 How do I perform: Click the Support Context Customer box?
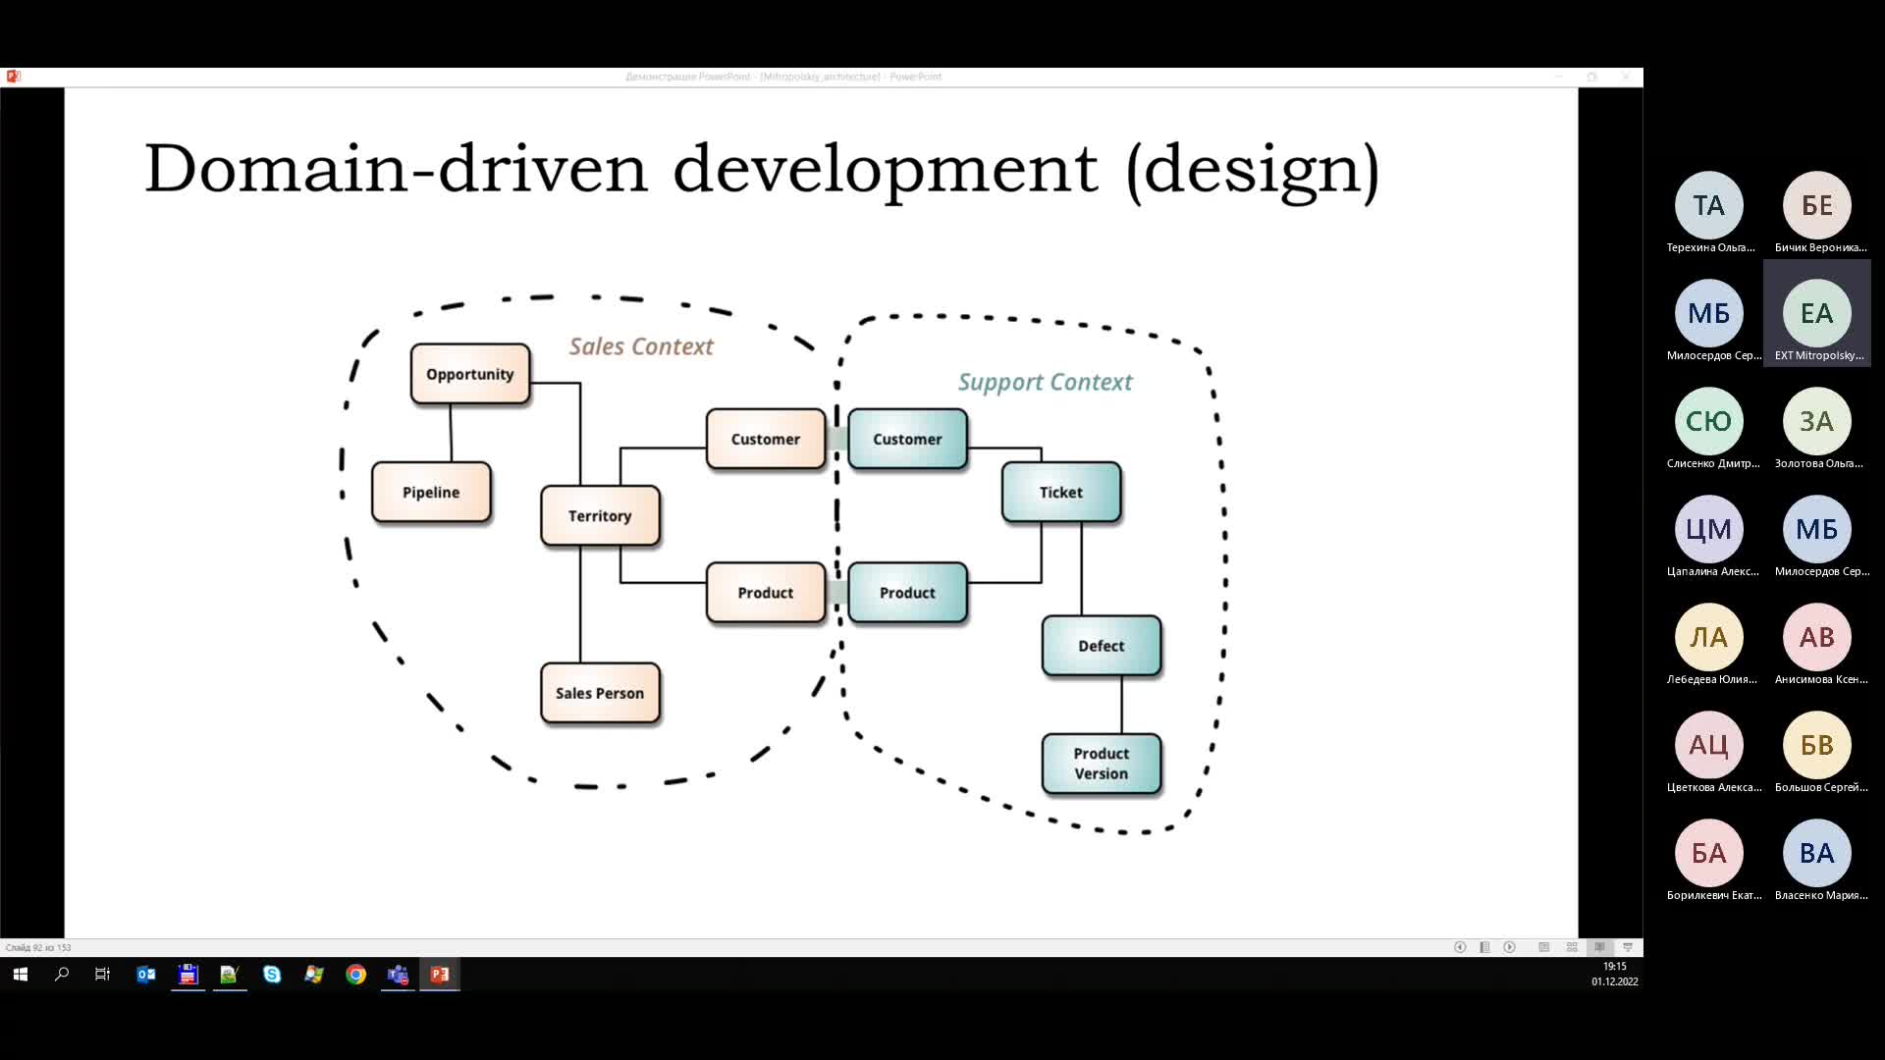click(907, 439)
